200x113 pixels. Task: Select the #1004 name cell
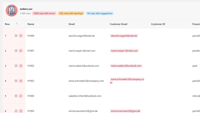(31, 96)
